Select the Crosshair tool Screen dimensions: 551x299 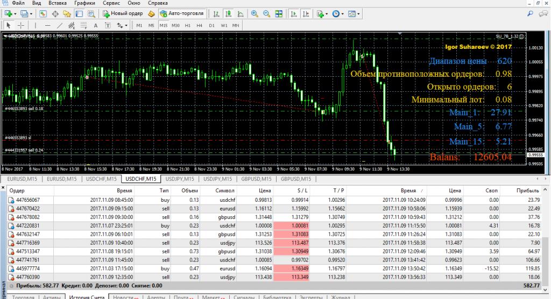(x=21, y=25)
